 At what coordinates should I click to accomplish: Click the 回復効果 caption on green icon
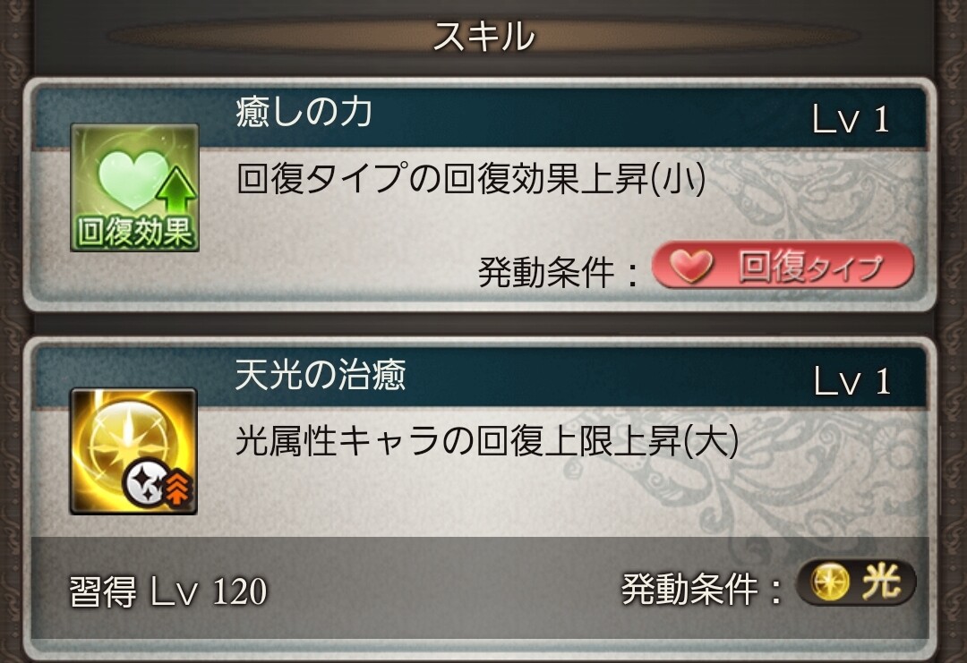point(134,232)
